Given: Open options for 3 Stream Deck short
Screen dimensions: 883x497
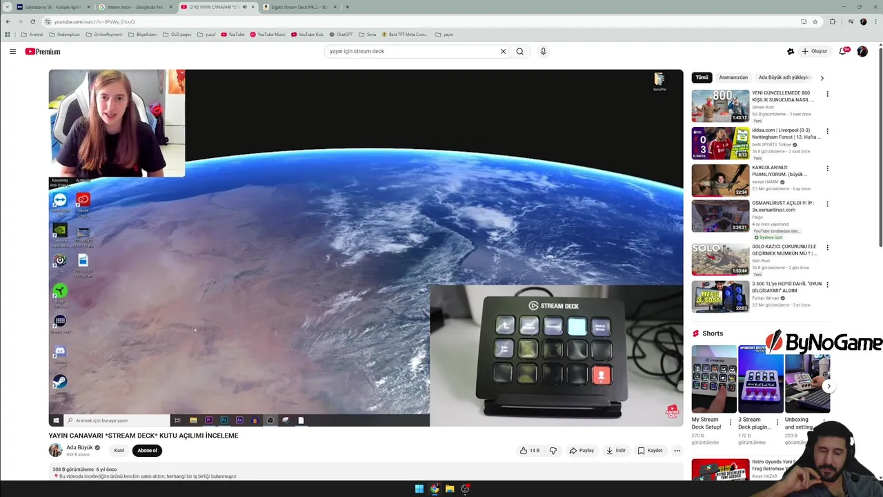Looking at the screenshot, I should coord(777,421).
